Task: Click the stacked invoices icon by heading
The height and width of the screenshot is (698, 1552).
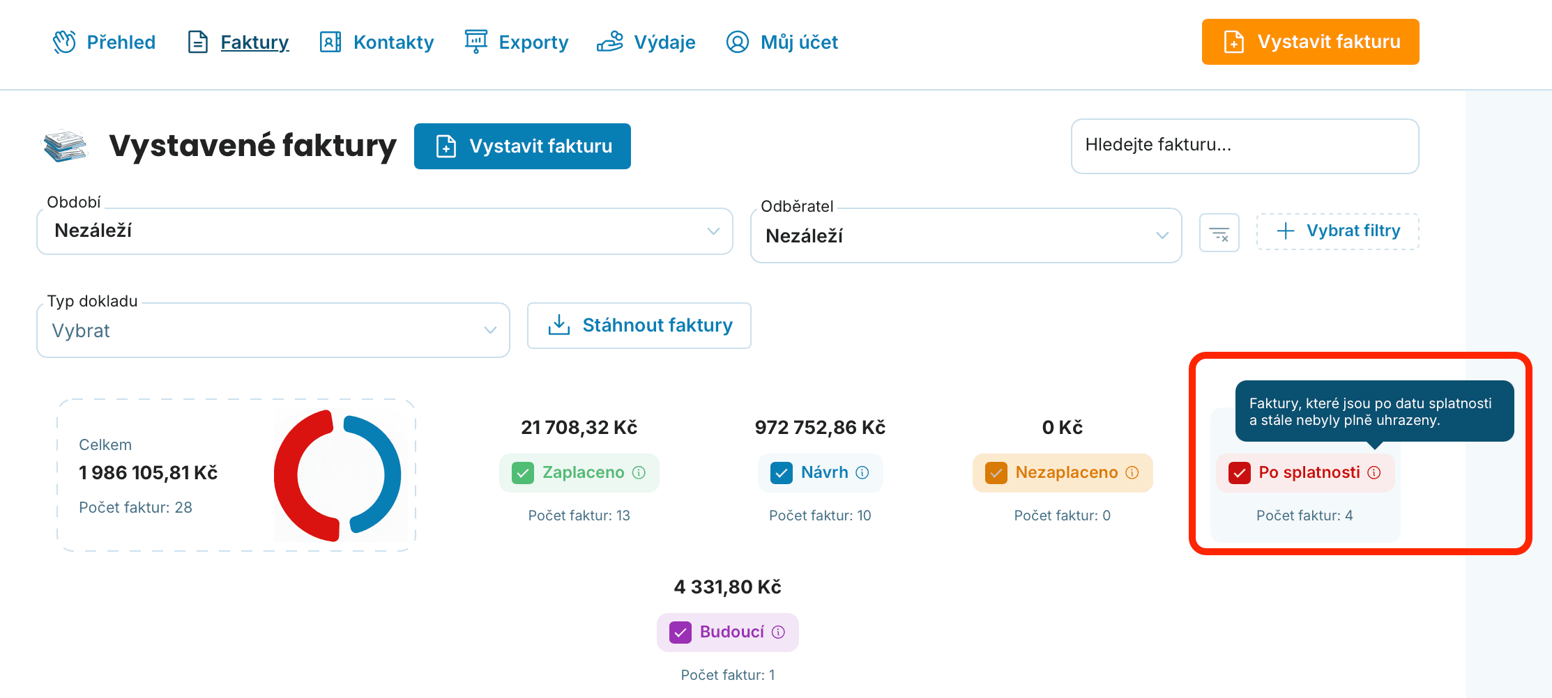Action: point(65,146)
